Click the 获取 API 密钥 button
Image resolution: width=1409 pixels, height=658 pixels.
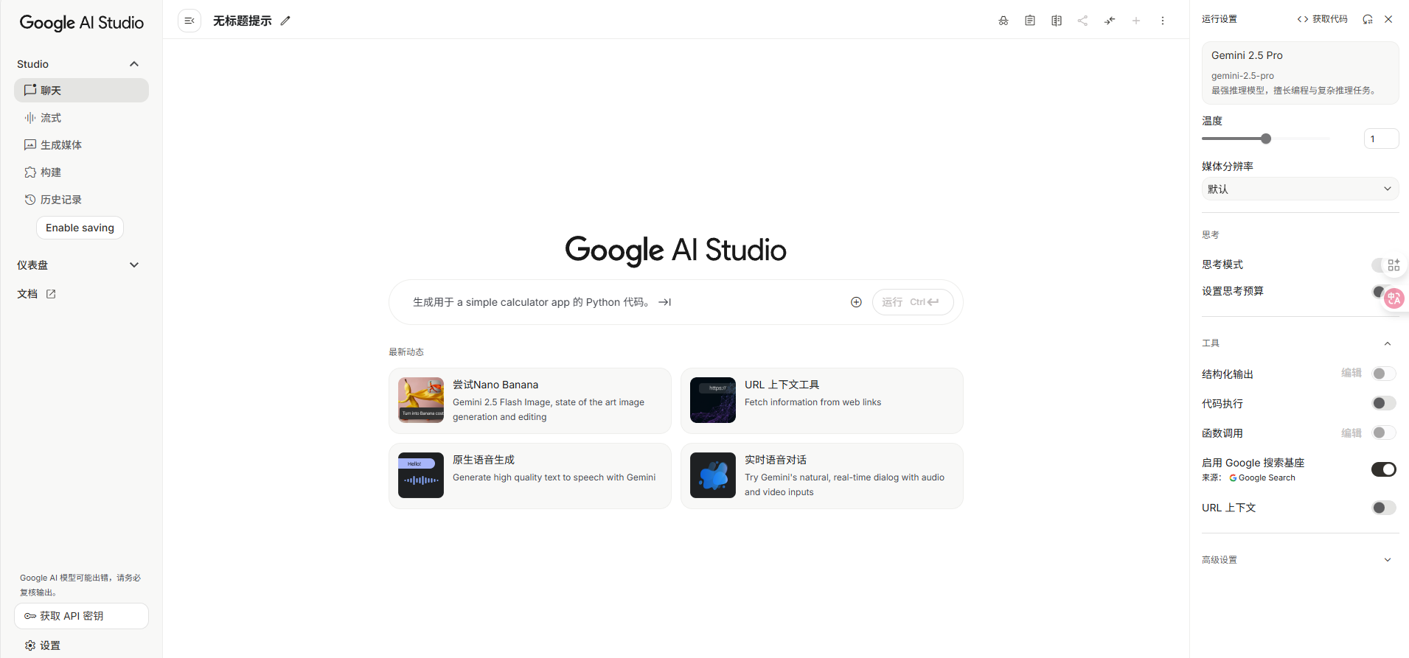81,616
